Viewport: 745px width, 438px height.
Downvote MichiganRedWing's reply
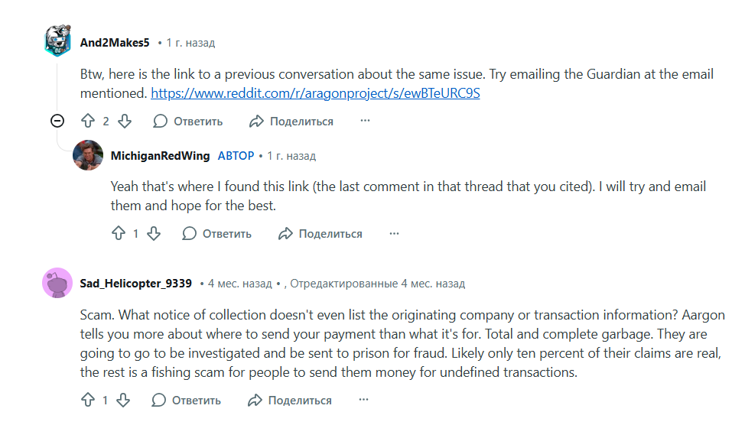point(154,233)
